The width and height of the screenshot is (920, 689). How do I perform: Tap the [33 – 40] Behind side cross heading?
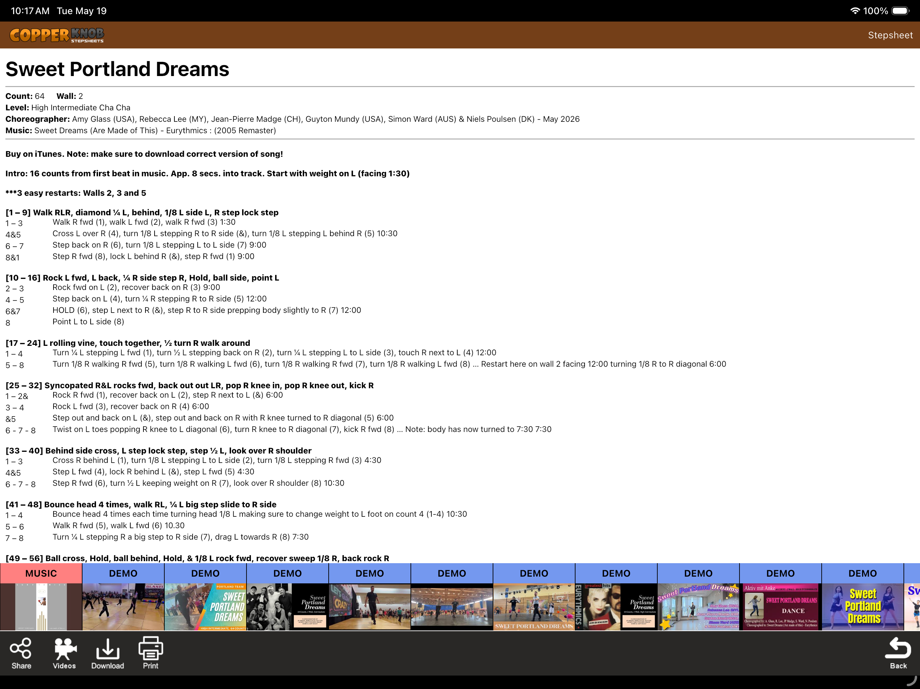click(x=159, y=450)
